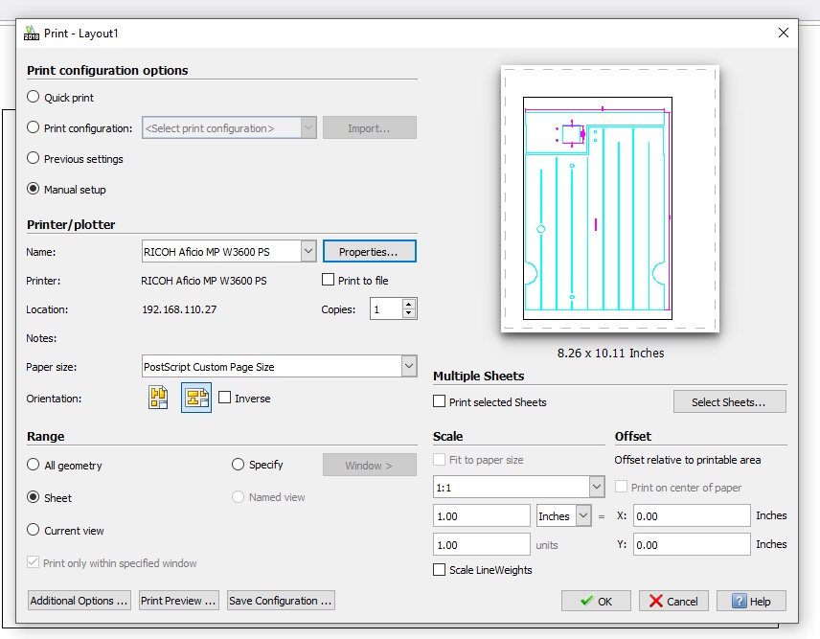Click location text 192.168.110.27
This screenshot has width=820, height=639.
click(179, 309)
